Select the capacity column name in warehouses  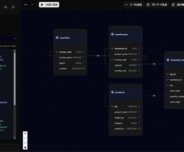pos(118,65)
